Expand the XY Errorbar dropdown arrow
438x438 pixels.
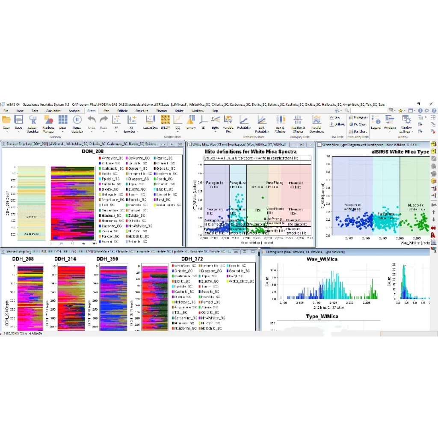pyautogui.click(x=137, y=131)
